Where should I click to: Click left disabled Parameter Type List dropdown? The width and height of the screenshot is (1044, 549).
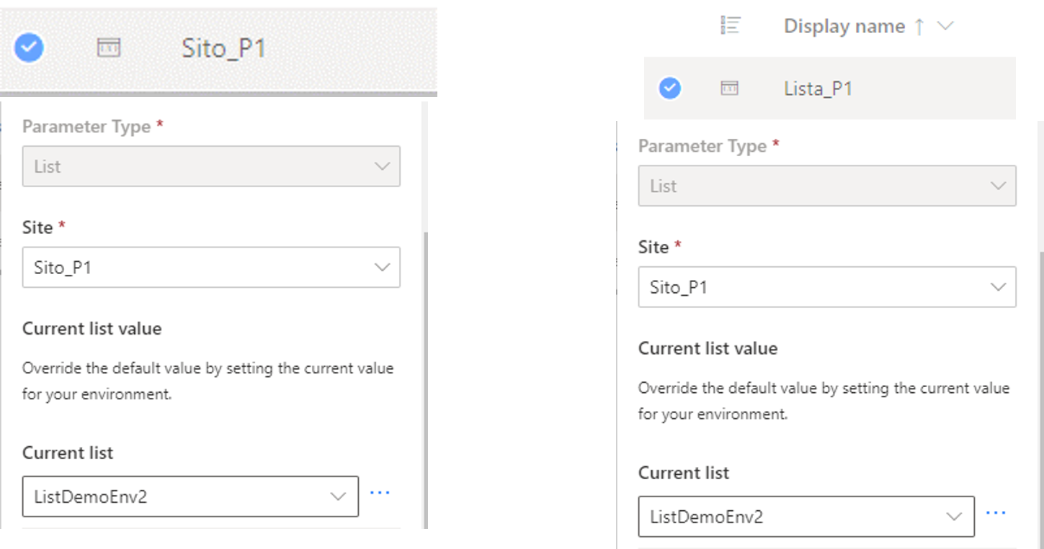(211, 167)
